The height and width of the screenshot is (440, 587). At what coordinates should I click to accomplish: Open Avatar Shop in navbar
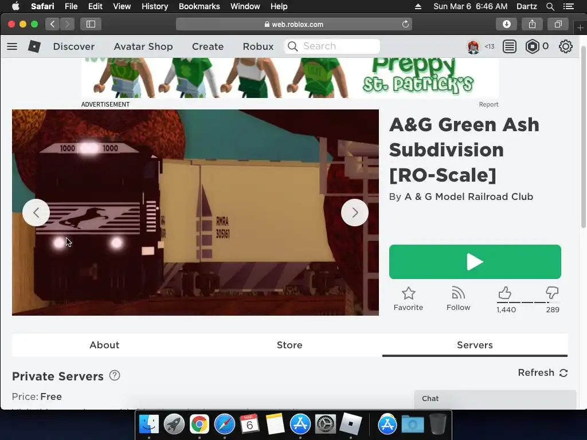click(x=143, y=46)
